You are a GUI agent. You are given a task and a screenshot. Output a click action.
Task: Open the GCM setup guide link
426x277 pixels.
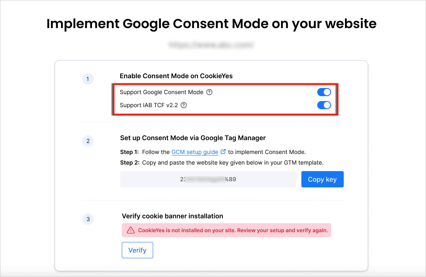195,152
